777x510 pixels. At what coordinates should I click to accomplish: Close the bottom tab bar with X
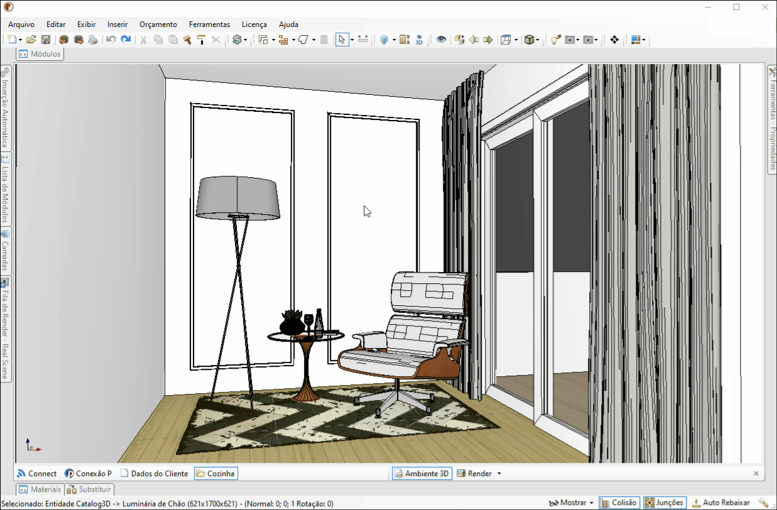(x=756, y=474)
